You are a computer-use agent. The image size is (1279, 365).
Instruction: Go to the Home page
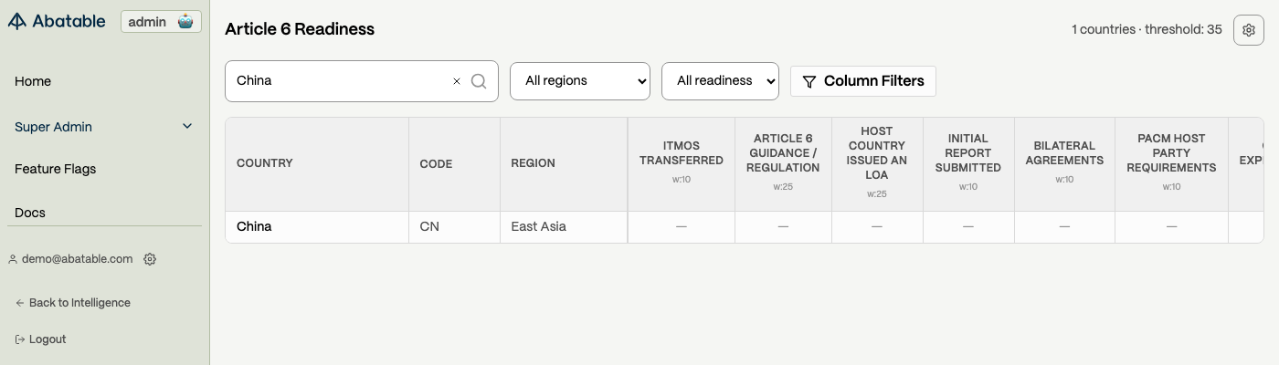tap(33, 81)
